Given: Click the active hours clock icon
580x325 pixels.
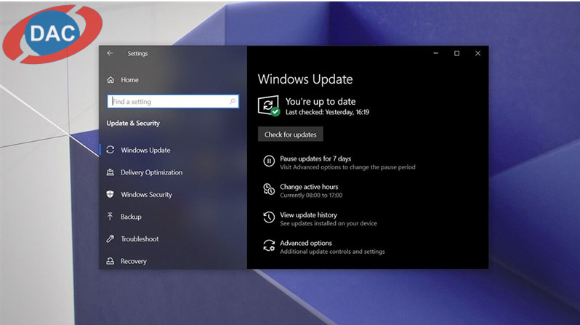Looking at the screenshot, I should (269, 189).
